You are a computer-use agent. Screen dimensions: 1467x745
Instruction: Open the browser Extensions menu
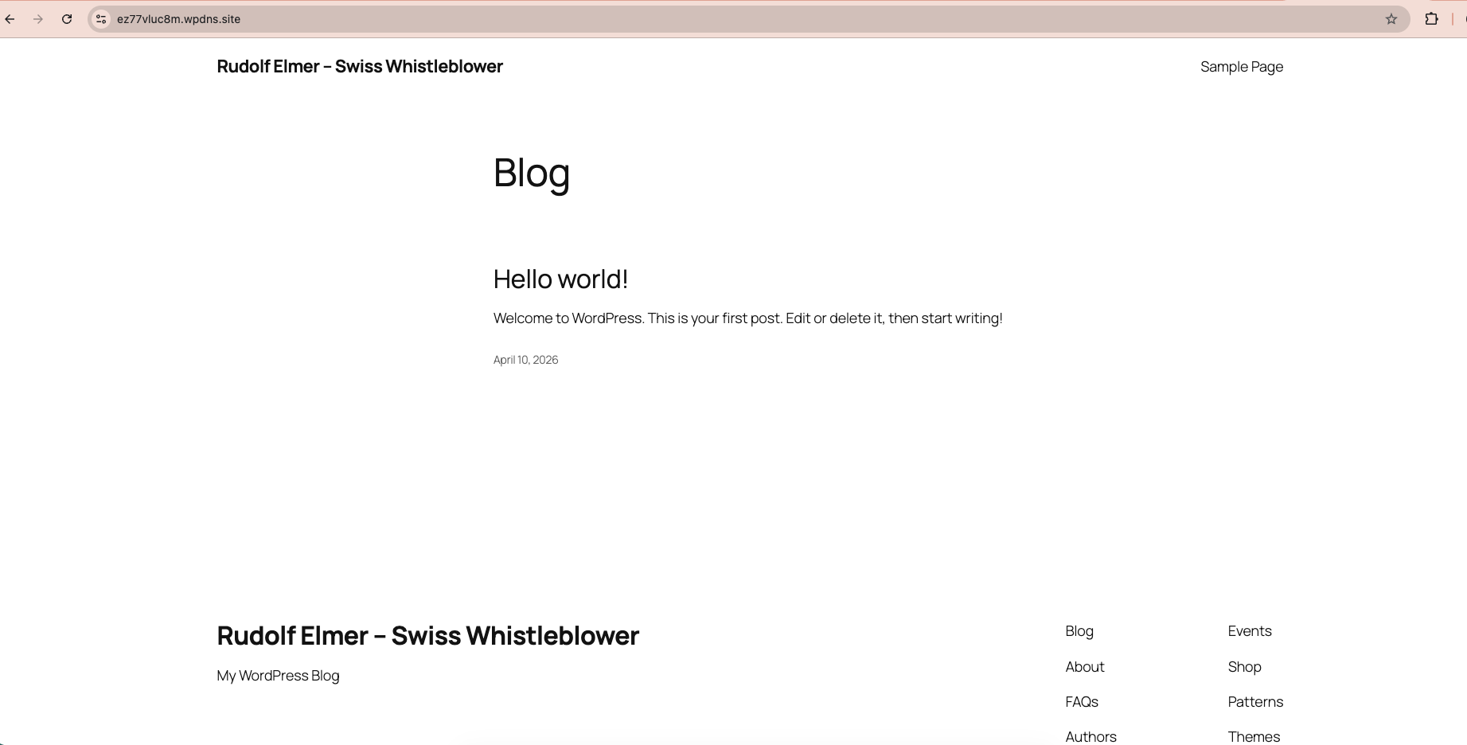[x=1430, y=19]
